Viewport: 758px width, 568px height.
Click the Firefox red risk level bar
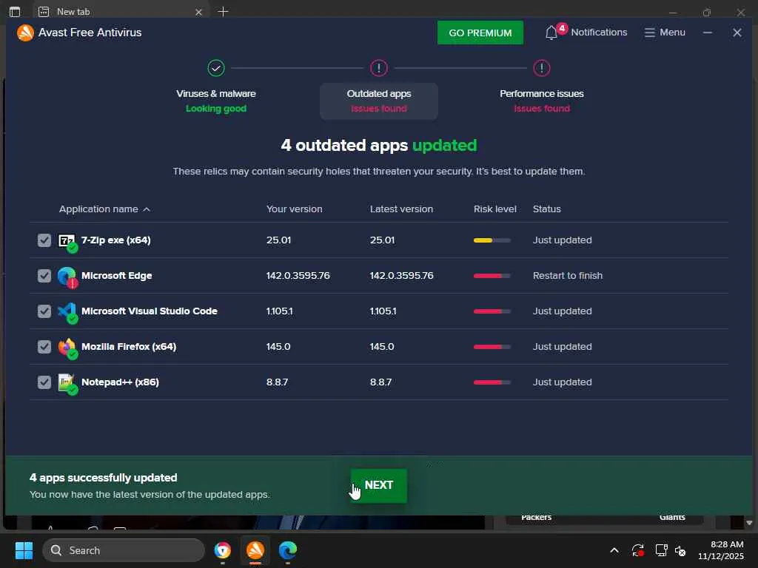point(492,347)
